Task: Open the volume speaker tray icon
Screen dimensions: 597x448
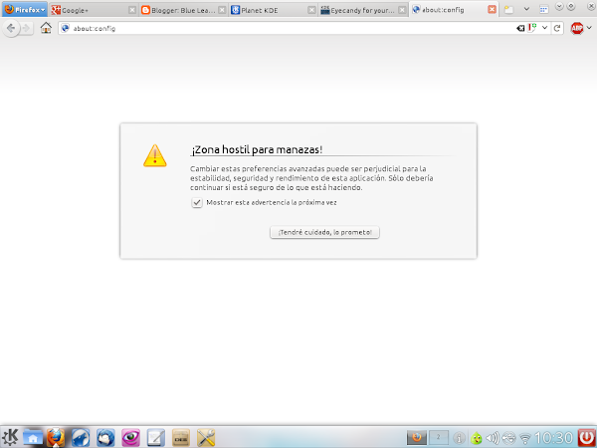Action: pyautogui.click(x=493, y=438)
